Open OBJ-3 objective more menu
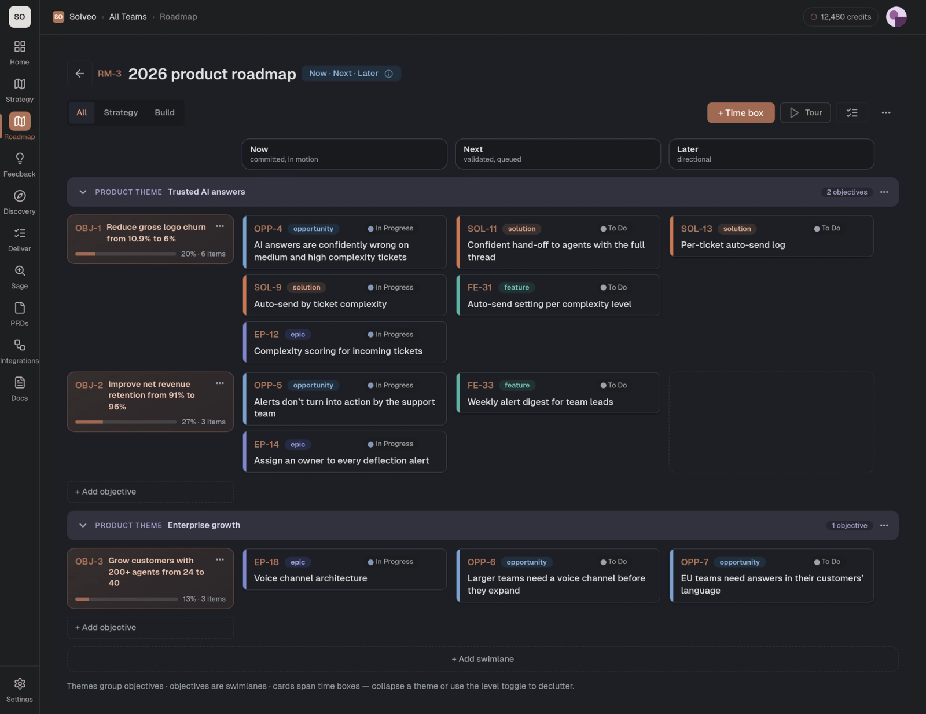926x714 pixels. tap(220, 559)
